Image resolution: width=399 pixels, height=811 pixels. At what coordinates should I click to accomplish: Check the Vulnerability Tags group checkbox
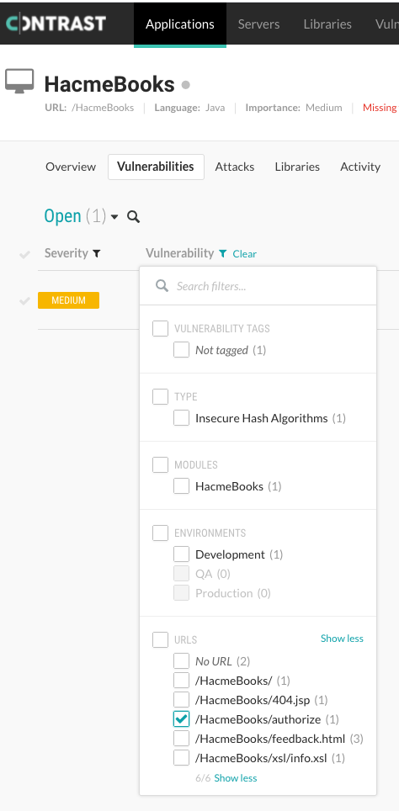(x=161, y=328)
